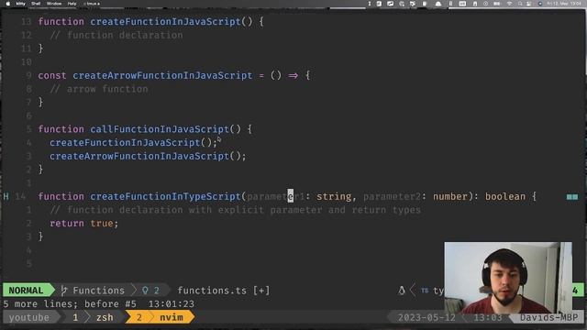This screenshot has height=330, width=587.
Task: Click the 'parameter2' parameter name
Action: pos(392,197)
